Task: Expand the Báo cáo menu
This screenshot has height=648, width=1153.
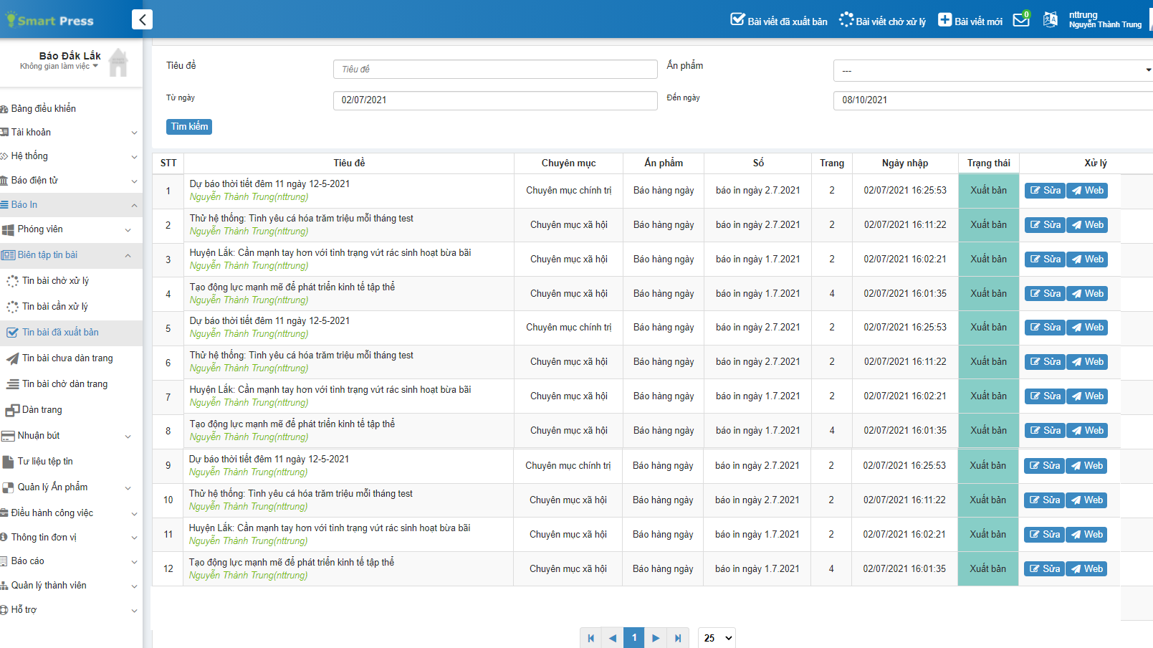Action: tap(70, 561)
